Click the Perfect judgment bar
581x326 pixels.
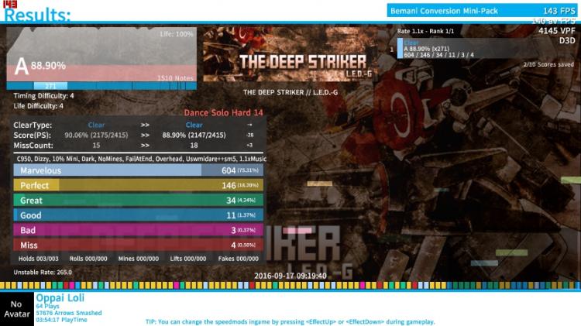(138, 185)
